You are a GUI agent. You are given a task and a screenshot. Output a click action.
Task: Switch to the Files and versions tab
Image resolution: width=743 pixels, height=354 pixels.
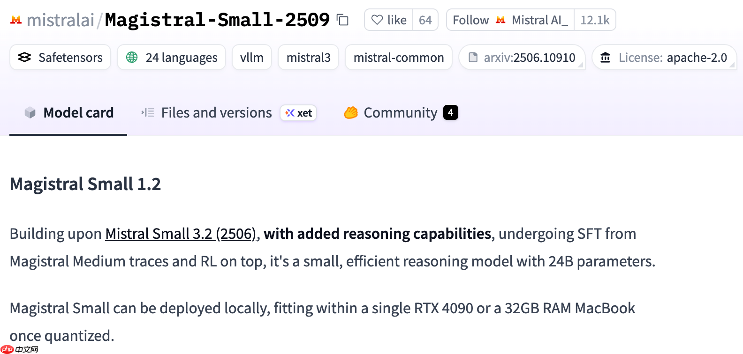pos(216,112)
